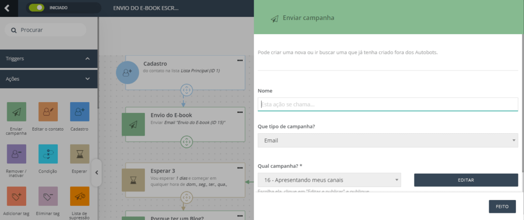524x220 pixels.
Task: Click the Esperar 3 node title
Action: click(163, 170)
